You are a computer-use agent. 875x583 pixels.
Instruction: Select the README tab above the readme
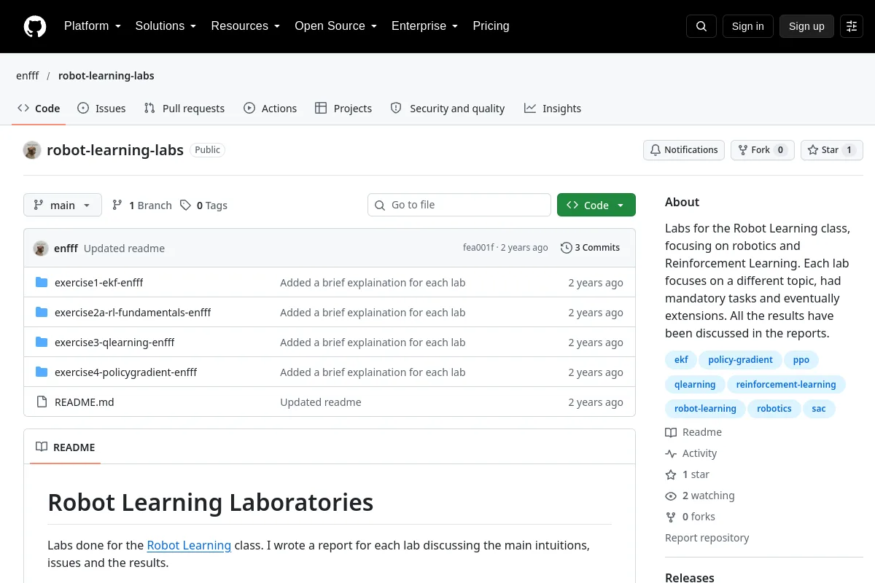click(66, 447)
